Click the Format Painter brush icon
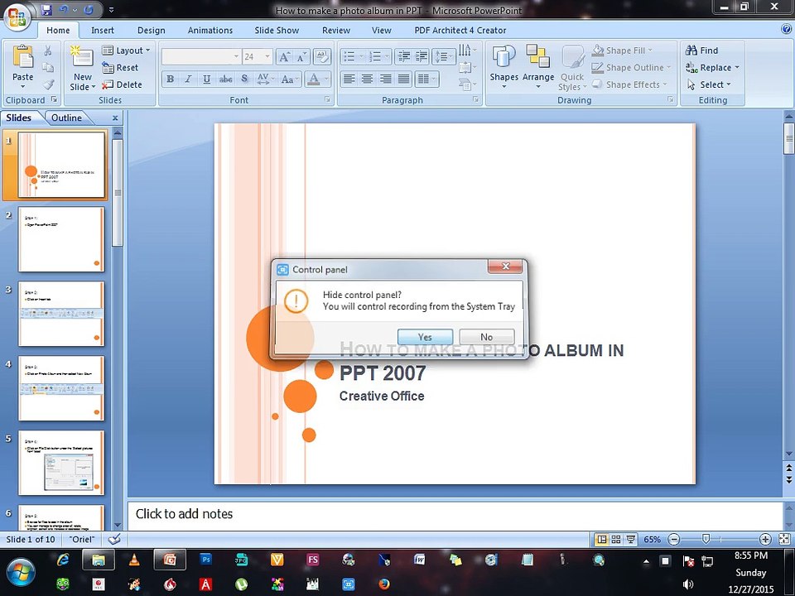 click(48, 84)
